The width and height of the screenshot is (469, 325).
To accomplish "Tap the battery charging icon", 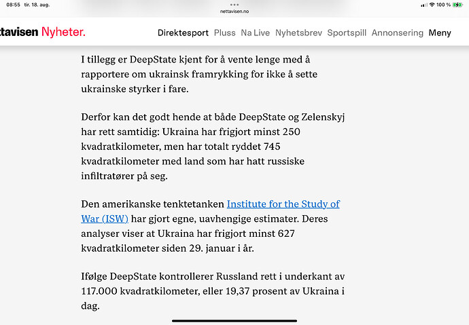I will [457, 5].
